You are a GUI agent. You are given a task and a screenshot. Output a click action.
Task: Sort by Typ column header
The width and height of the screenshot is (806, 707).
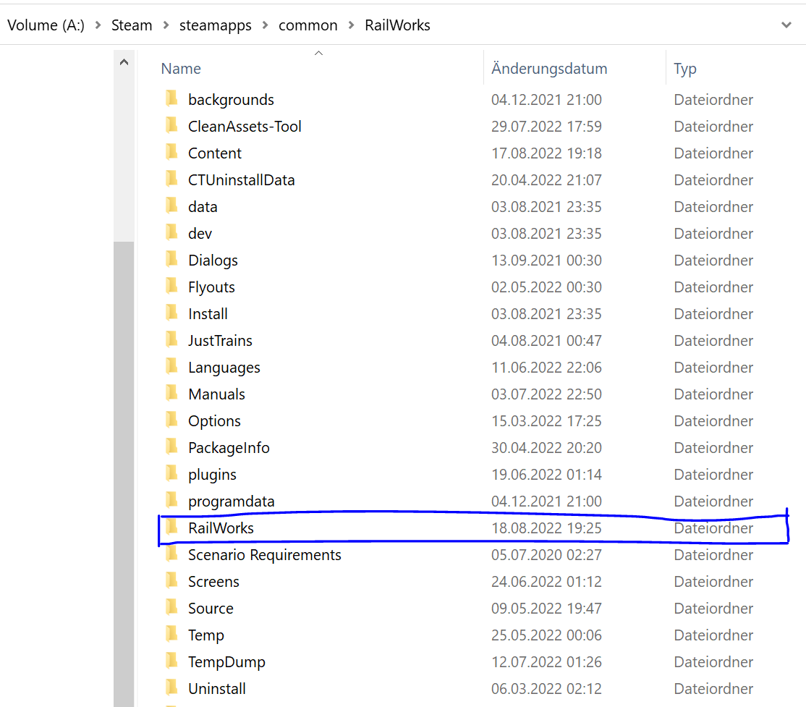684,69
